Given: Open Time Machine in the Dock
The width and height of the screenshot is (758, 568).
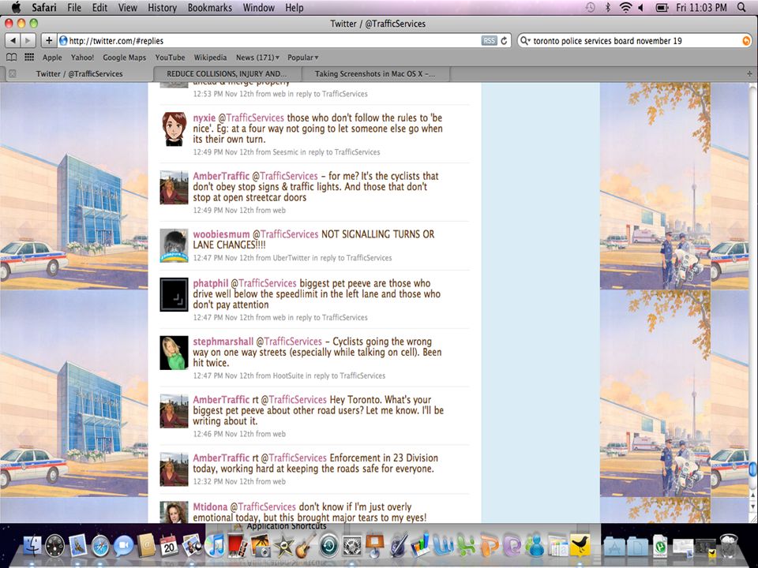Looking at the screenshot, I should (329, 546).
